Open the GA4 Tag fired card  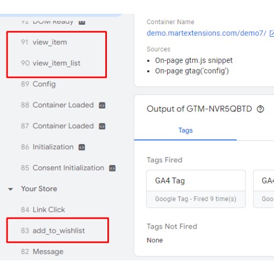coord(196,189)
